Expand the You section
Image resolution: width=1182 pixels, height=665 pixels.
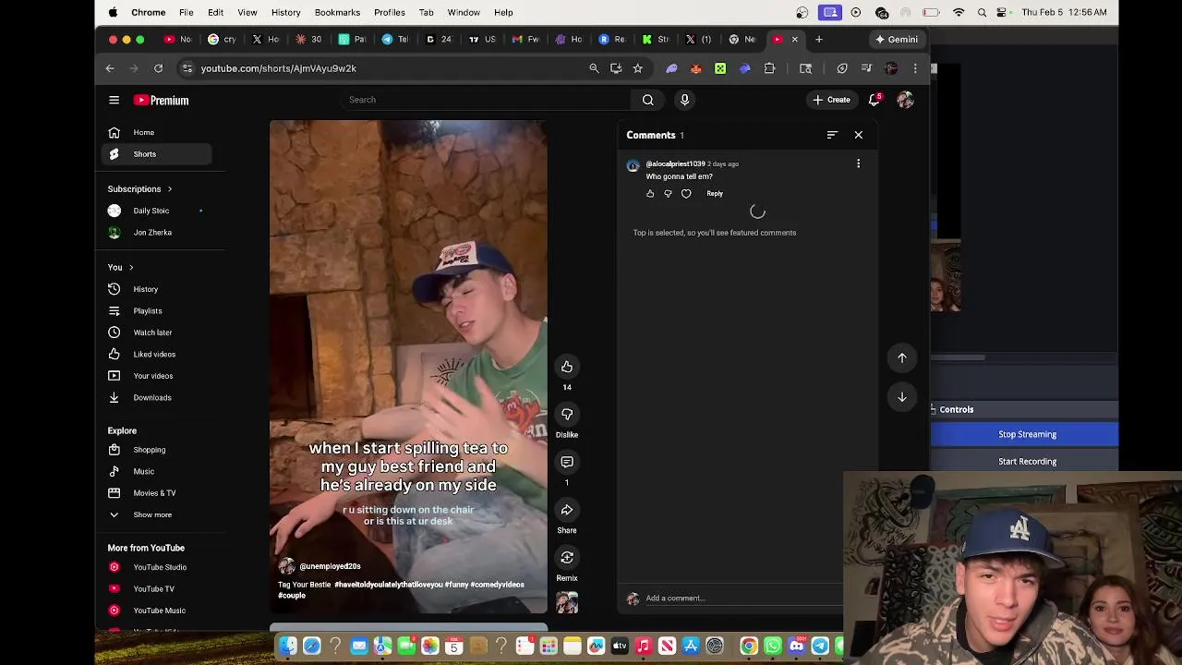120,267
